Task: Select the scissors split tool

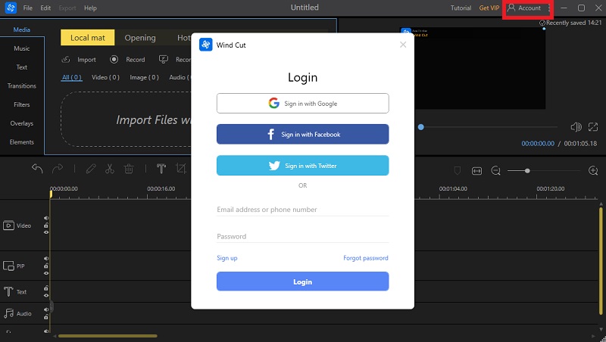Action: click(x=110, y=169)
